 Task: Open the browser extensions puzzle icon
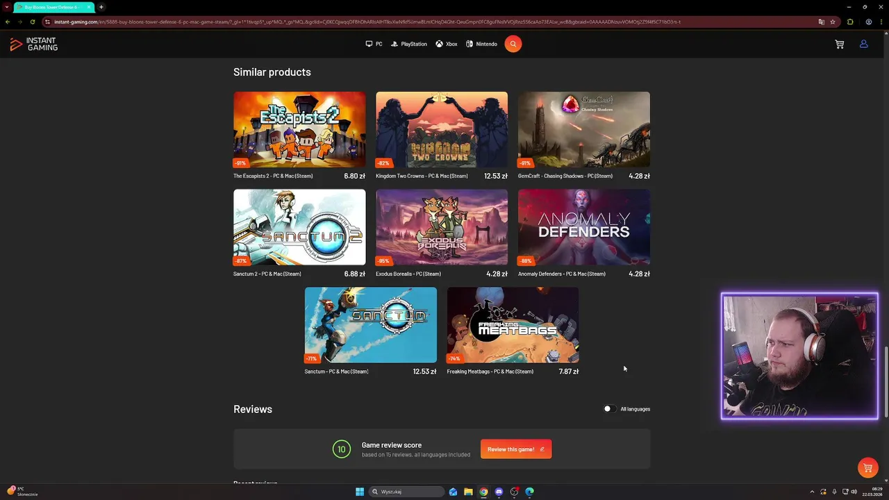[x=850, y=22]
